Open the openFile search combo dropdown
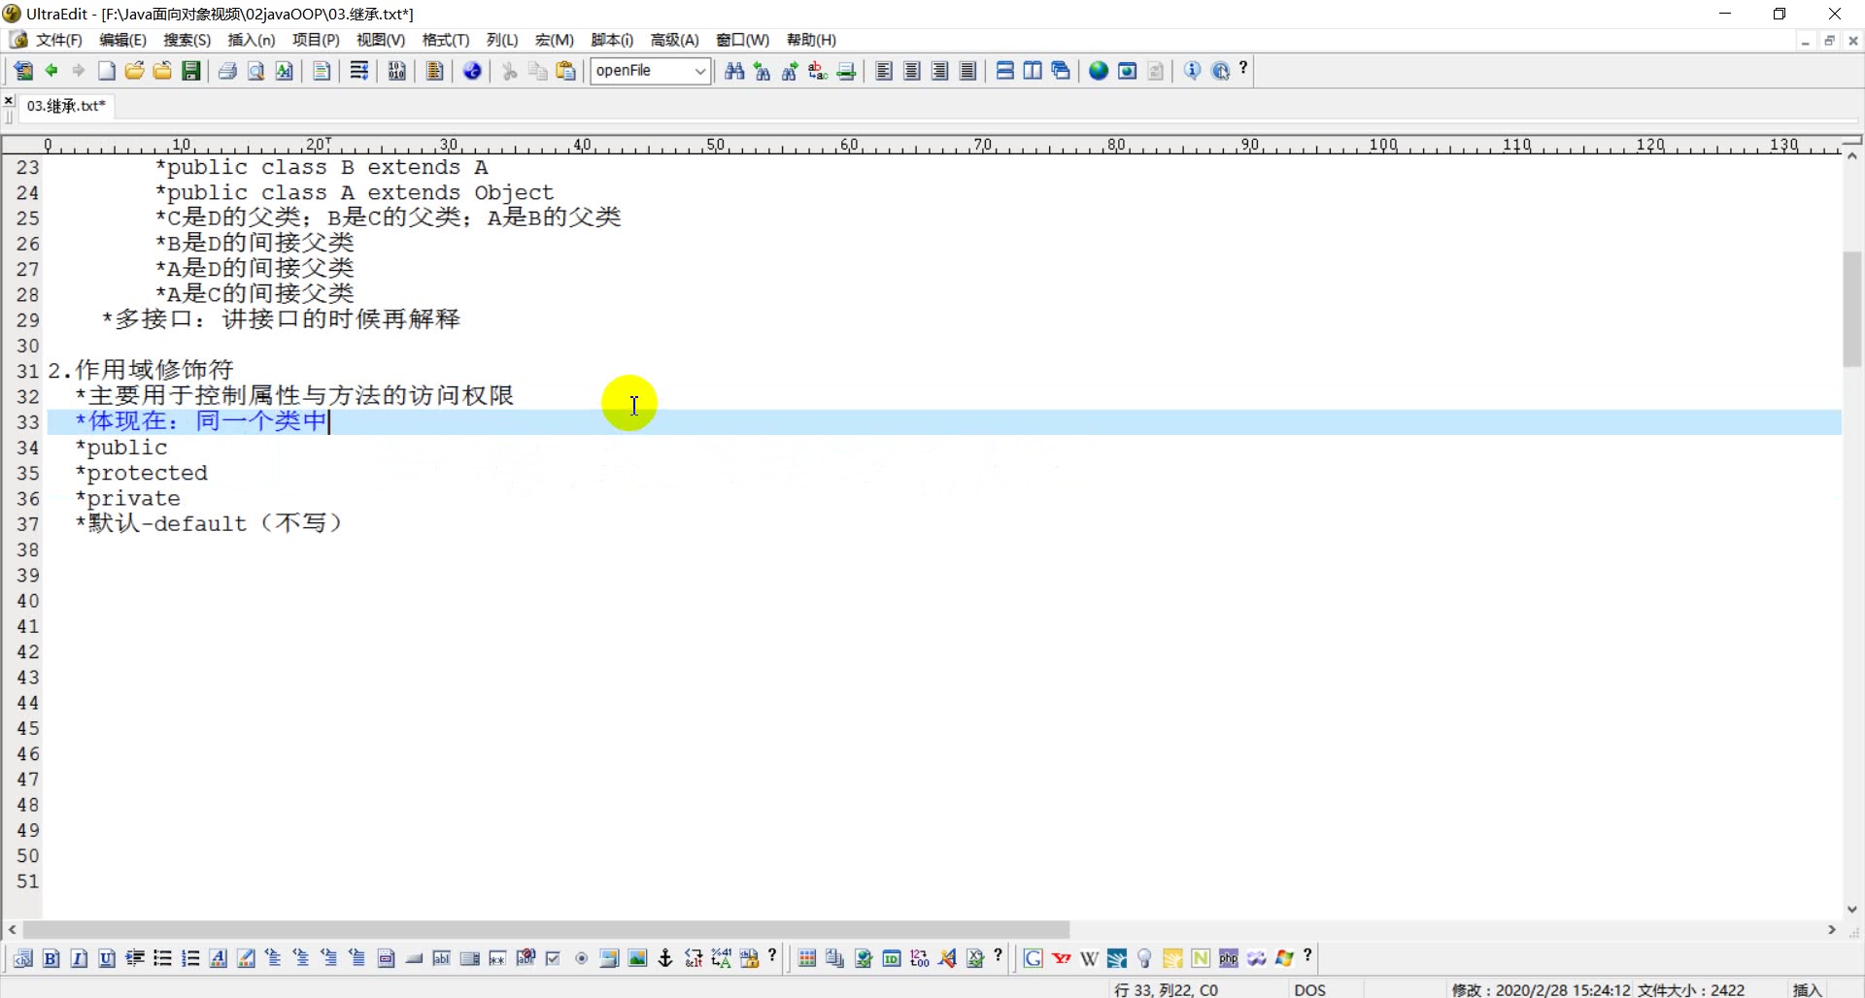Image resolution: width=1865 pixels, height=998 pixels. coord(699,71)
